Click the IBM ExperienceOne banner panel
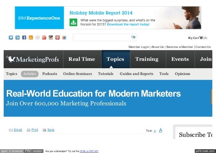The height and width of the screenshot is (153, 216). [x=39, y=18]
